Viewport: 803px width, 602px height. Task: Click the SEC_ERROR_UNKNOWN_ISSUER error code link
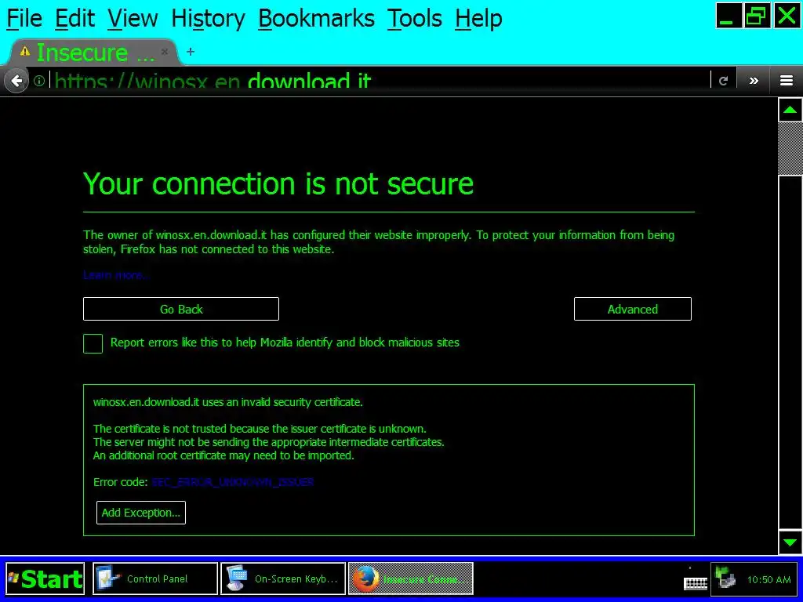pyautogui.click(x=232, y=482)
